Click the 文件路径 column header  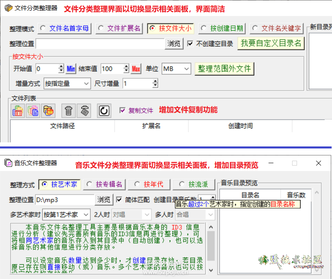[x=63, y=126]
